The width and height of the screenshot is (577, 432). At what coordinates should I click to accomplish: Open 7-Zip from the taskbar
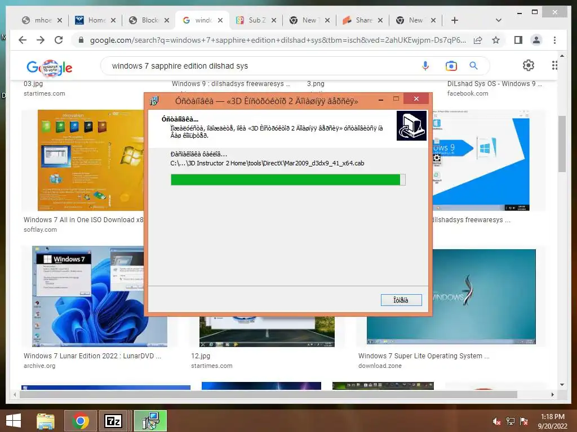click(x=113, y=421)
